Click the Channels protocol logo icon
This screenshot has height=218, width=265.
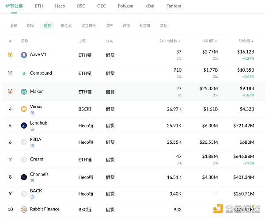click(24, 177)
